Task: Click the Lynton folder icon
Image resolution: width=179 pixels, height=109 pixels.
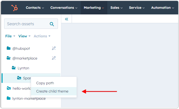Action: point(14,68)
